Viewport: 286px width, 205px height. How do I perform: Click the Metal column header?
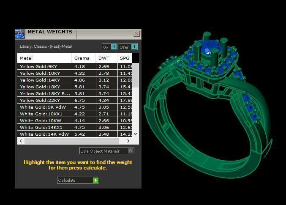[x=44, y=58]
